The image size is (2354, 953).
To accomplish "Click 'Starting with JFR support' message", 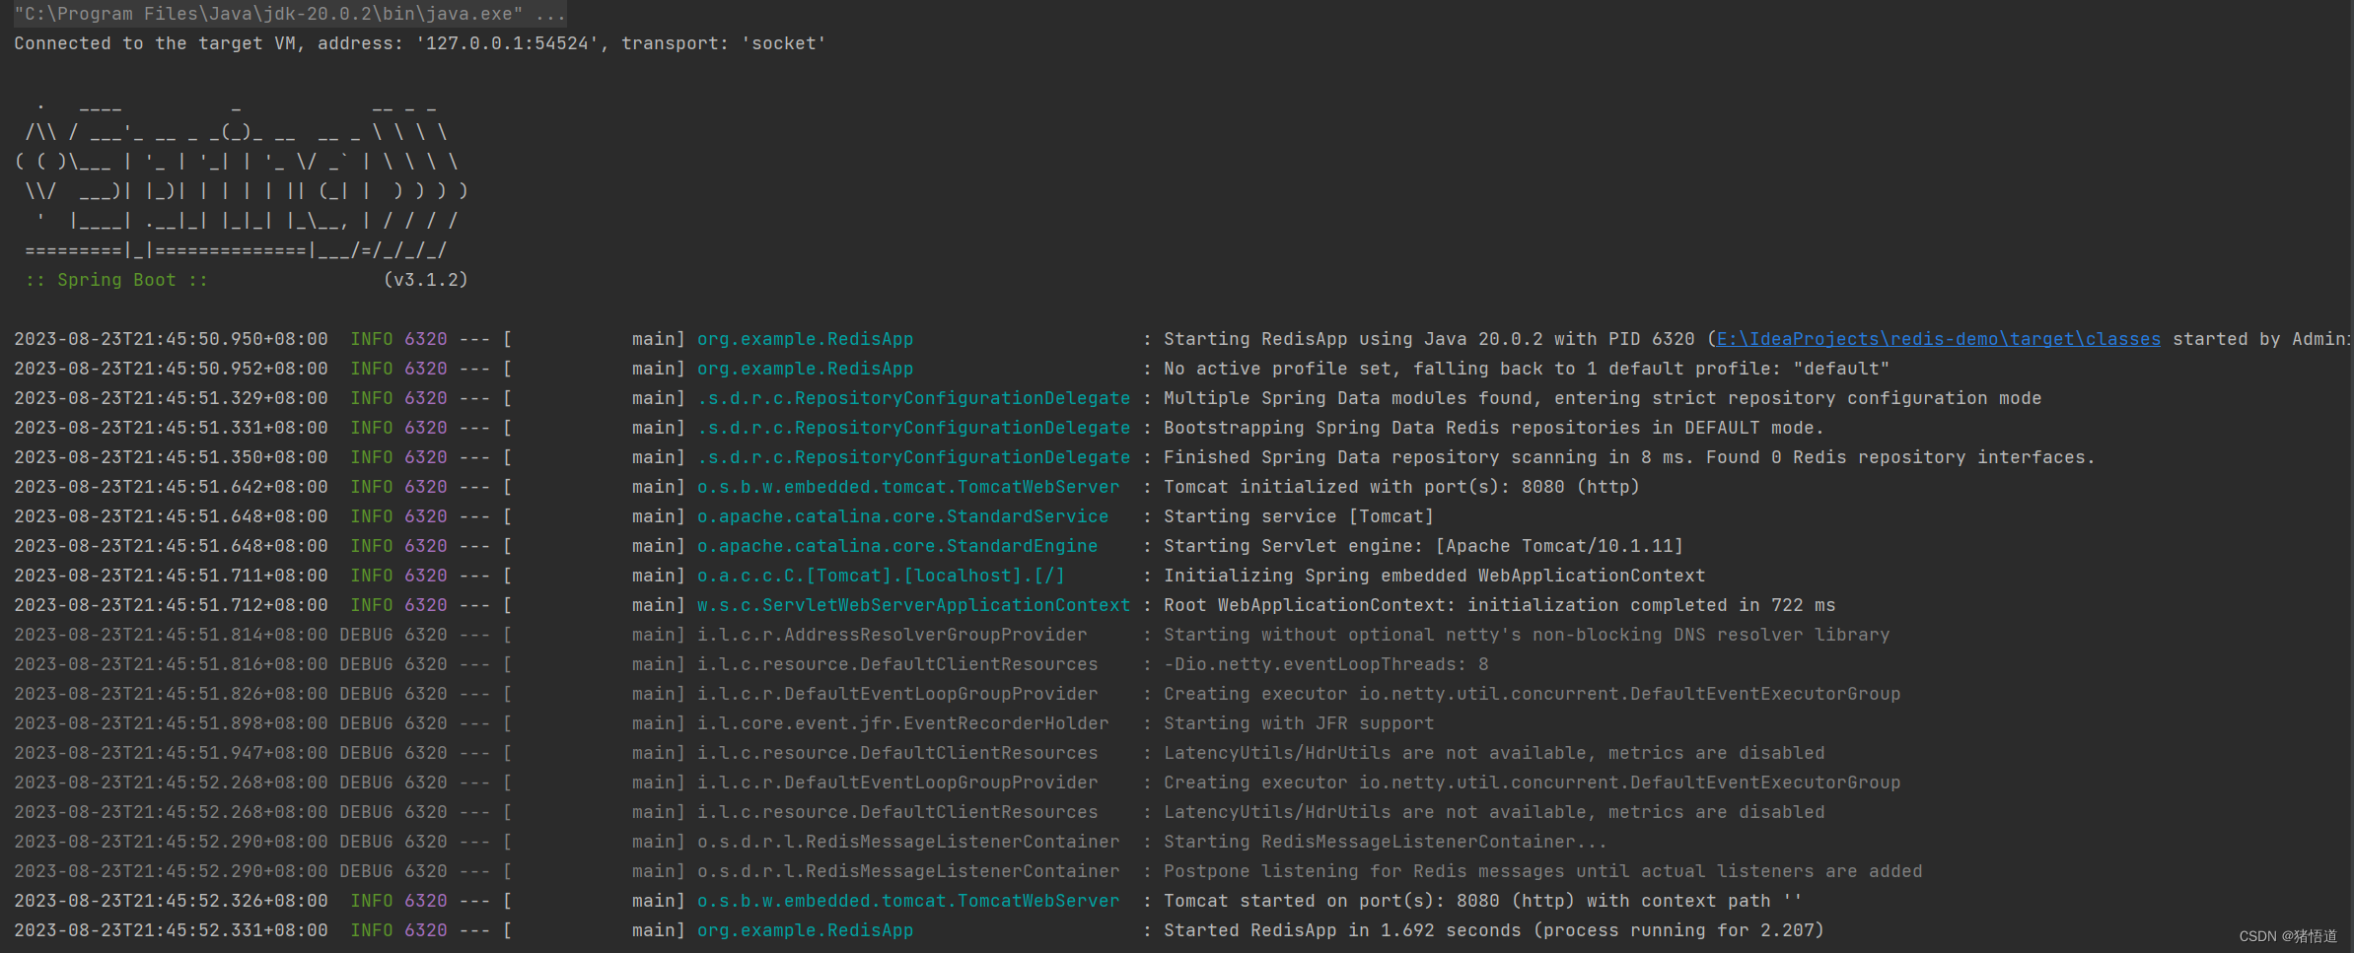I will point(1299,723).
